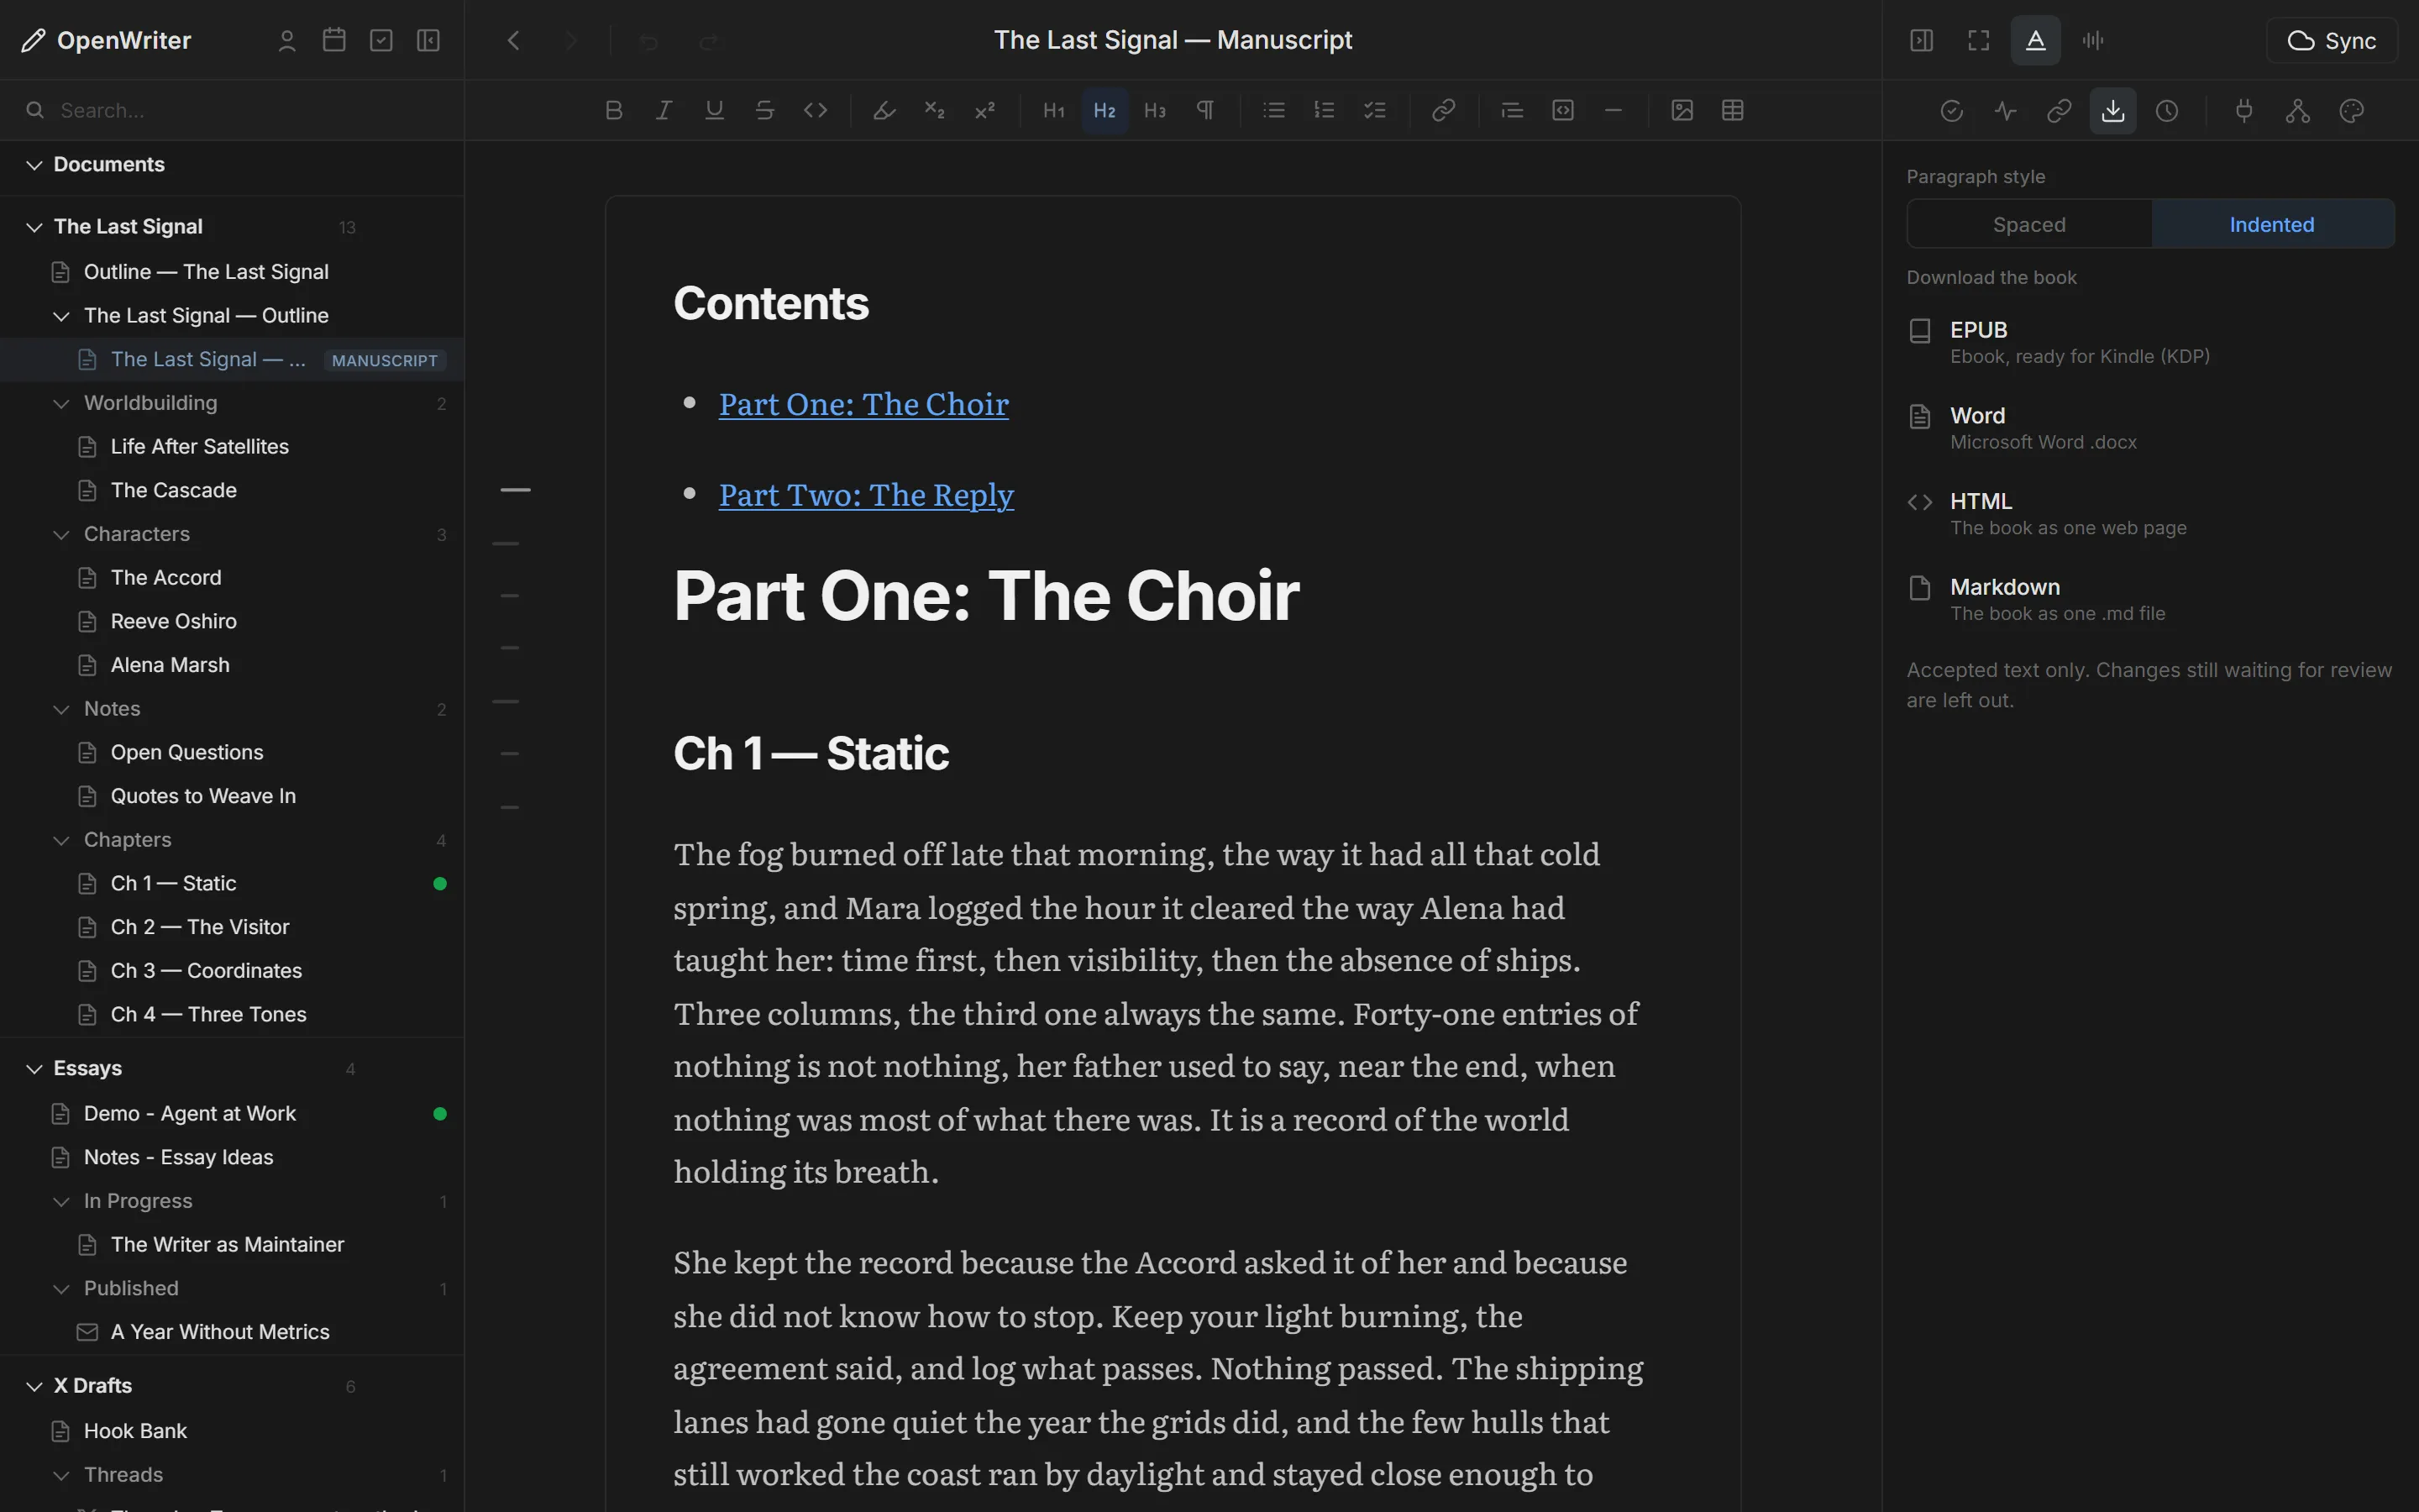Screen dimensions: 2419x1512
Task: Collapse the Documents section
Action: click(34, 165)
